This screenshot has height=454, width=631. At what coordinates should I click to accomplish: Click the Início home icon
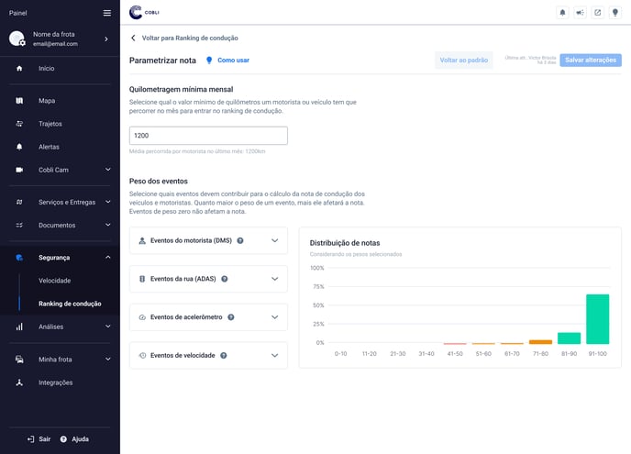[19, 69]
